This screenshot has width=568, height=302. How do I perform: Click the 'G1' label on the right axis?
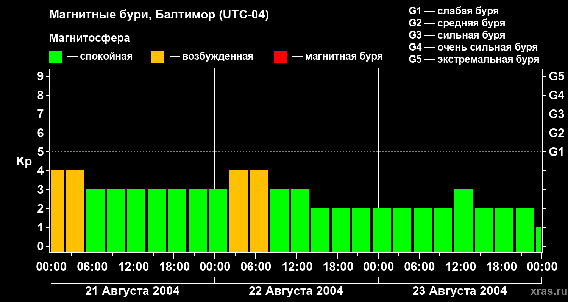point(556,152)
